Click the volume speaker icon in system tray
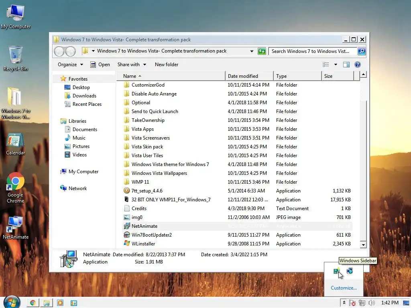This screenshot has height=308, width=411. pyautogui.click(x=371, y=303)
